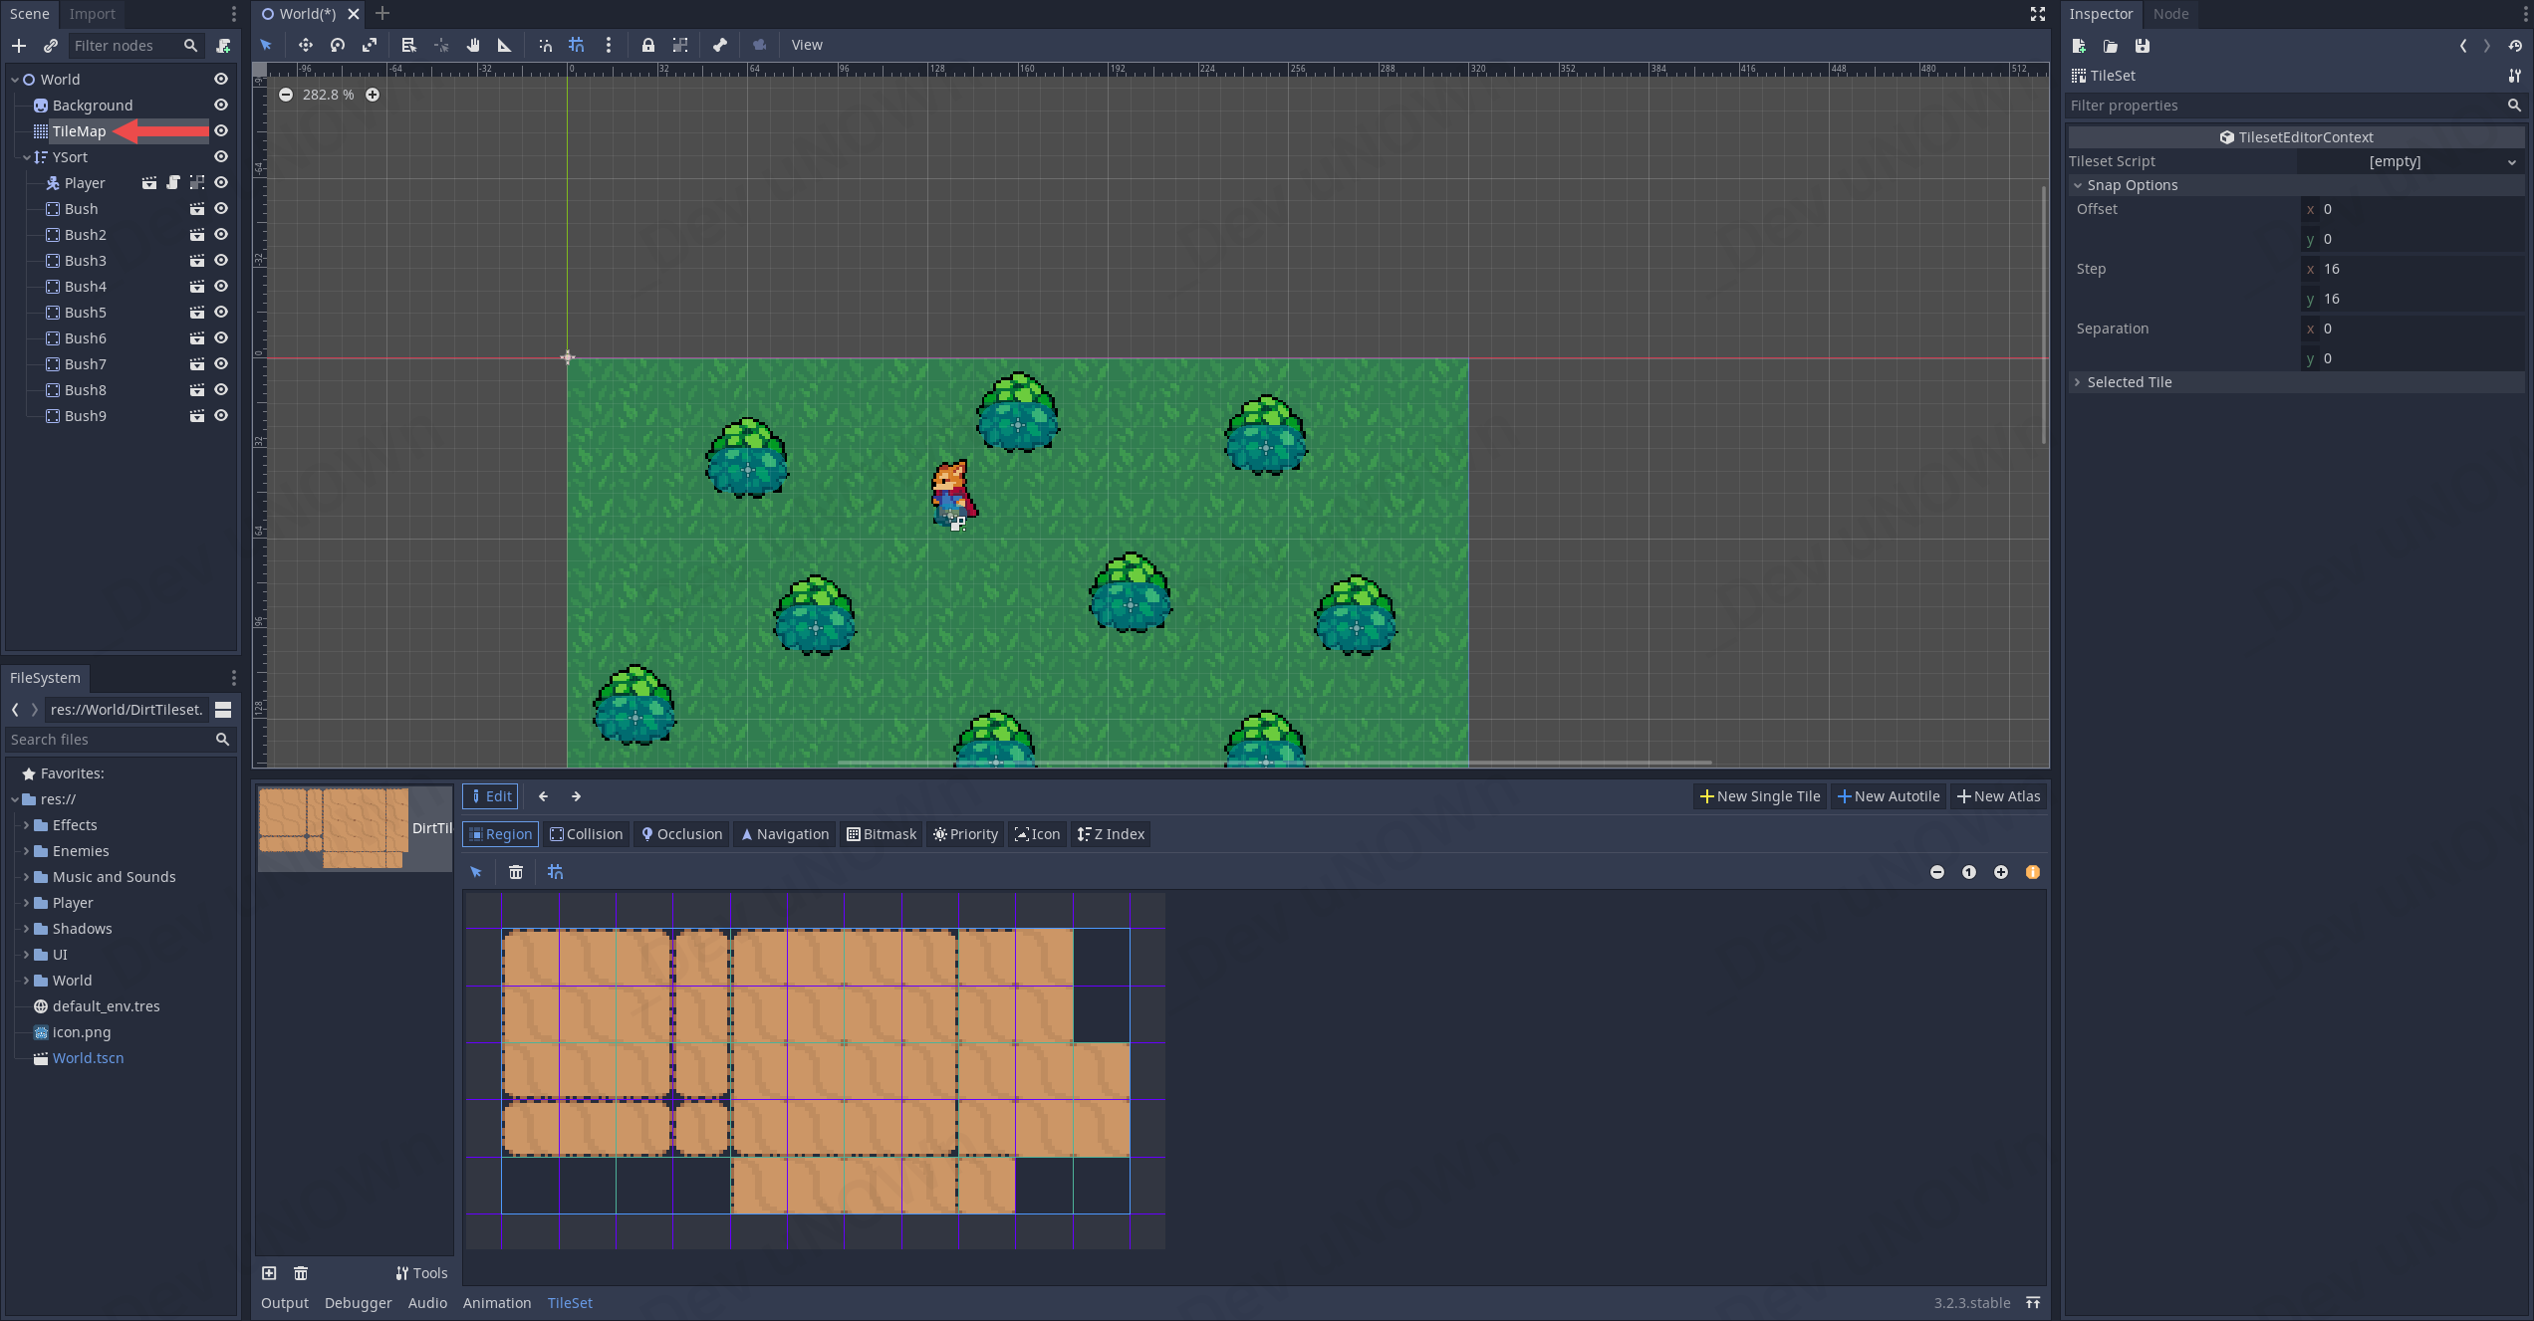Switch to the Collision tab

[x=586, y=834]
